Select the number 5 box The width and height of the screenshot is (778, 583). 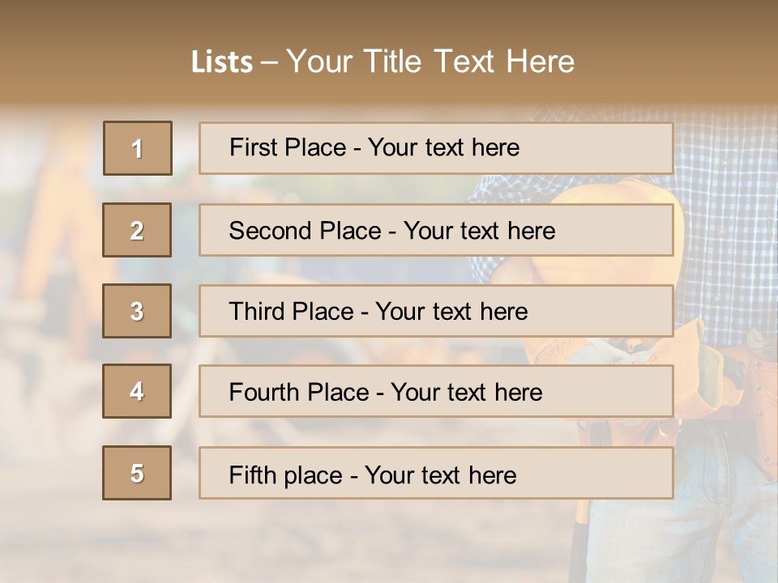click(x=137, y=473)
